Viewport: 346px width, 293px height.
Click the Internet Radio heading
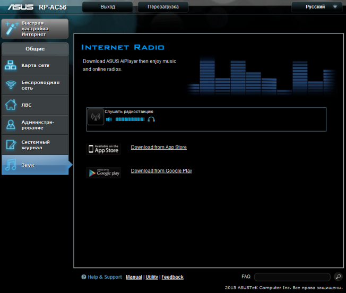[x=123, y=47]
